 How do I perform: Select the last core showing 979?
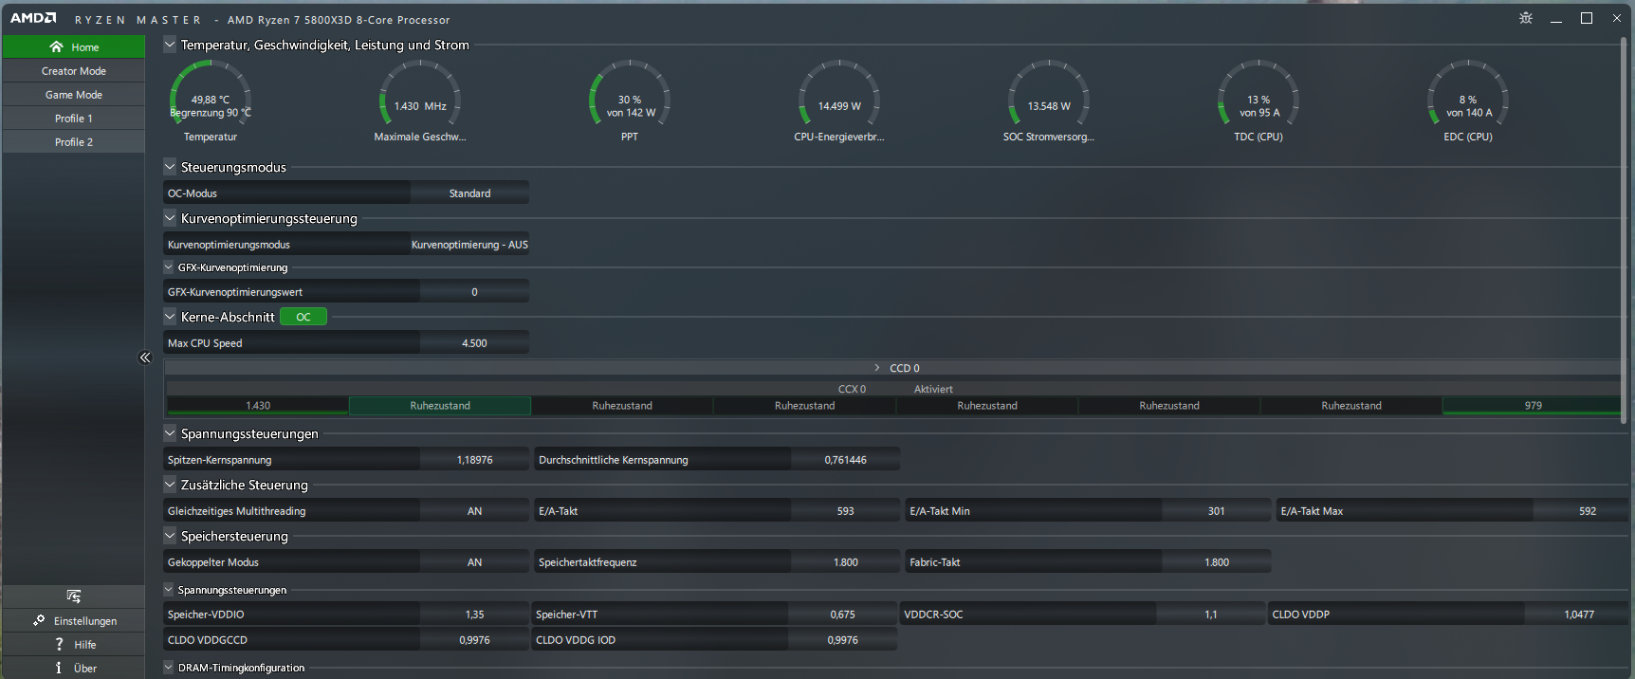coord(1533,406)
